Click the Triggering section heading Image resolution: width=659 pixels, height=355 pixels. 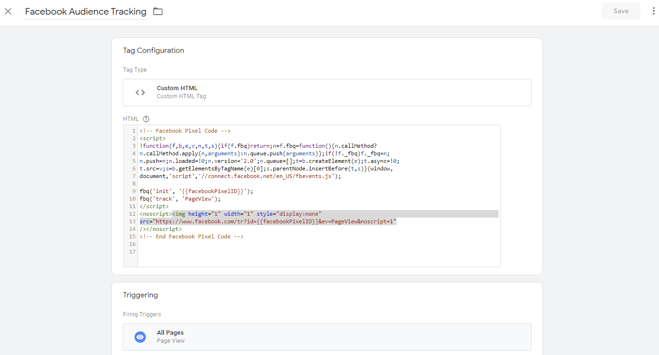(x=140, y=295)
